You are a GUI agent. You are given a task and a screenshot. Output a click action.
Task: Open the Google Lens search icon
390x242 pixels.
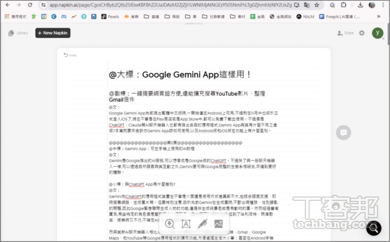pyautogui.click(x=332, y=5)
